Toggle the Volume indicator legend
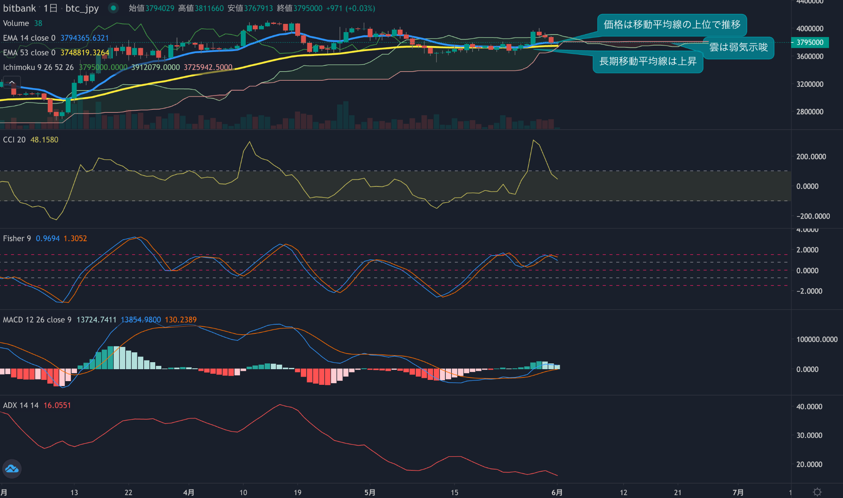Image resolution: width=843 pixels, height=498 pixels. coord(16,23)
